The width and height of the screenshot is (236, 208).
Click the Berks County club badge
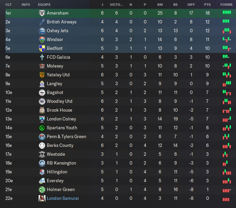[x=42, y=145]
